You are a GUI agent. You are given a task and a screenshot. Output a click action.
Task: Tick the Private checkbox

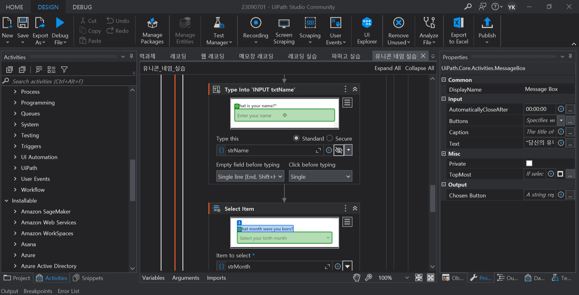[529, 163]
